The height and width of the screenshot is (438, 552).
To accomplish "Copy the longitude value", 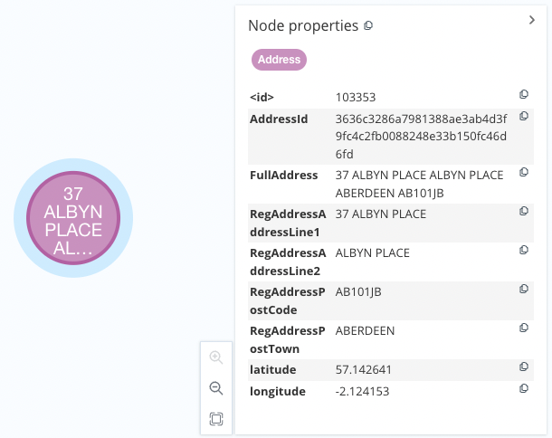I will click(523, 389).
